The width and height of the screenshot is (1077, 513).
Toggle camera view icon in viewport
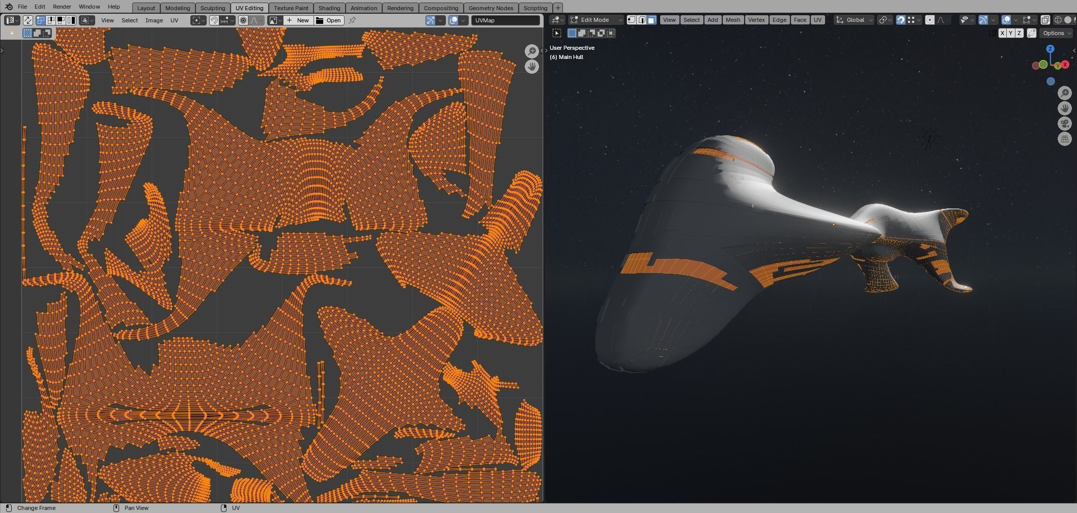click(1065, 124)
